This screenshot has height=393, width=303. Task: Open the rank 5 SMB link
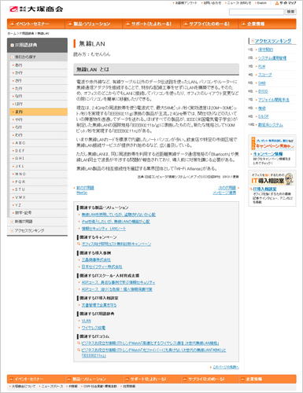(x=262, y=83)
